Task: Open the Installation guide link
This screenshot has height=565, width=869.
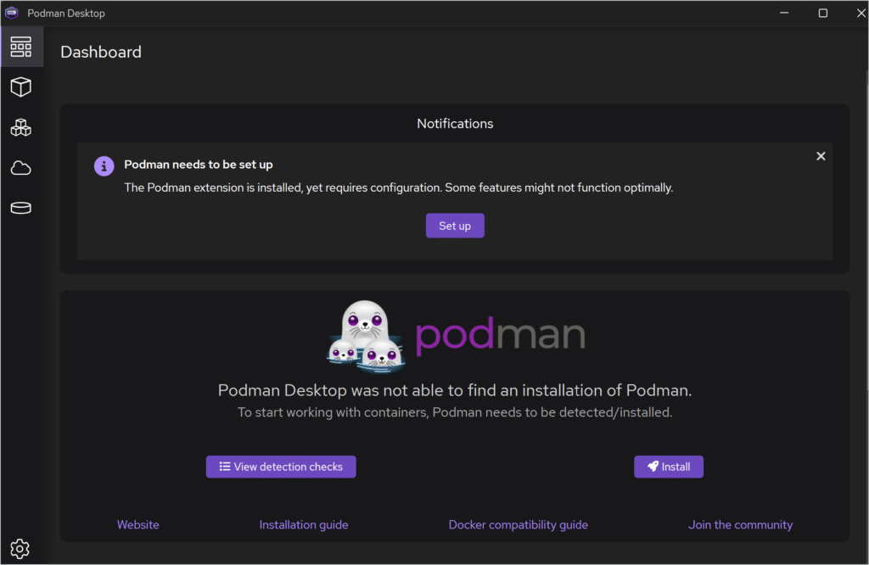Action: (x=303, y=524)
